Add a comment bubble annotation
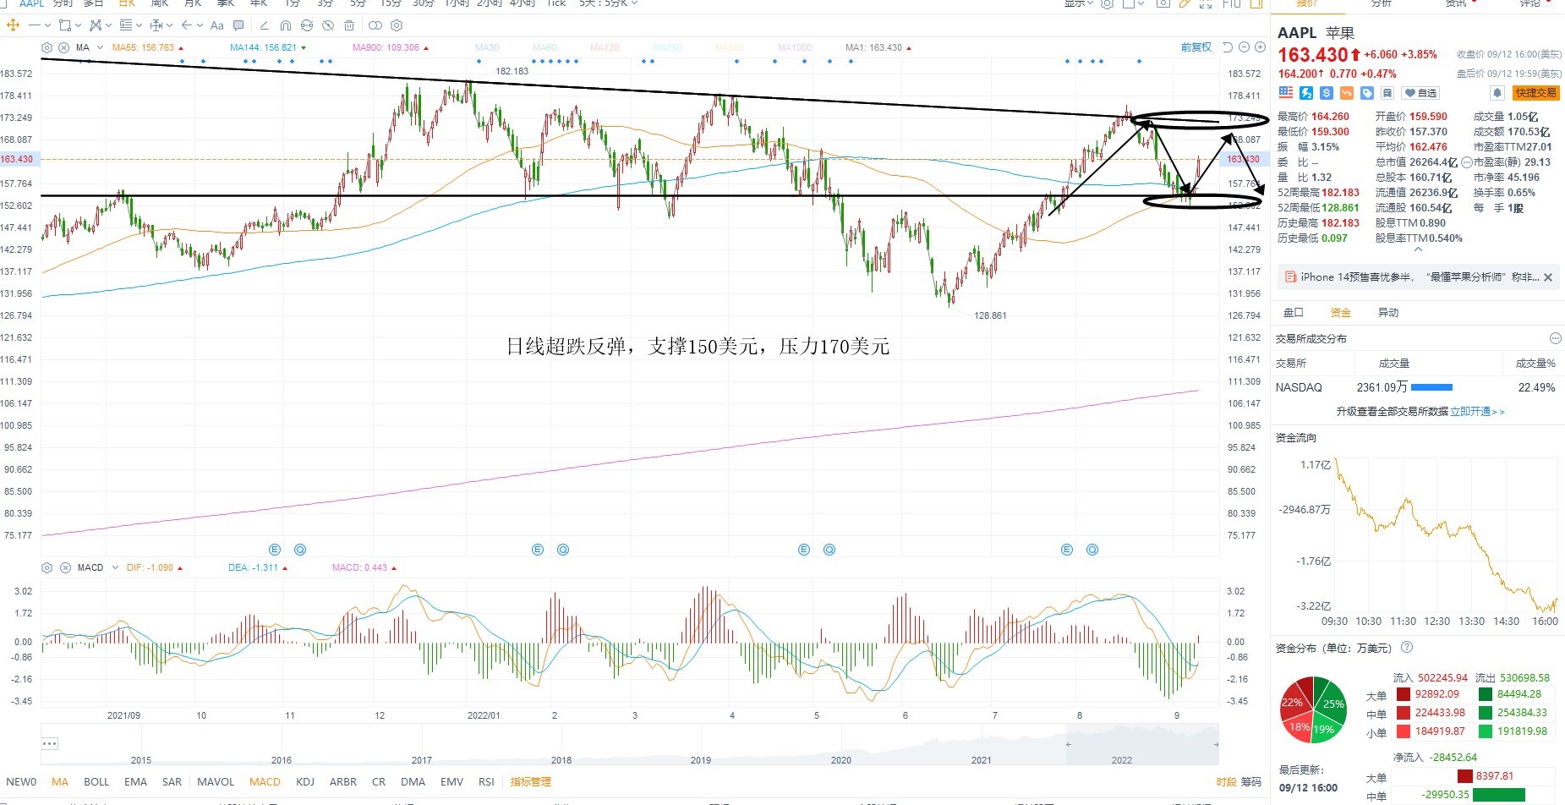 238,25
